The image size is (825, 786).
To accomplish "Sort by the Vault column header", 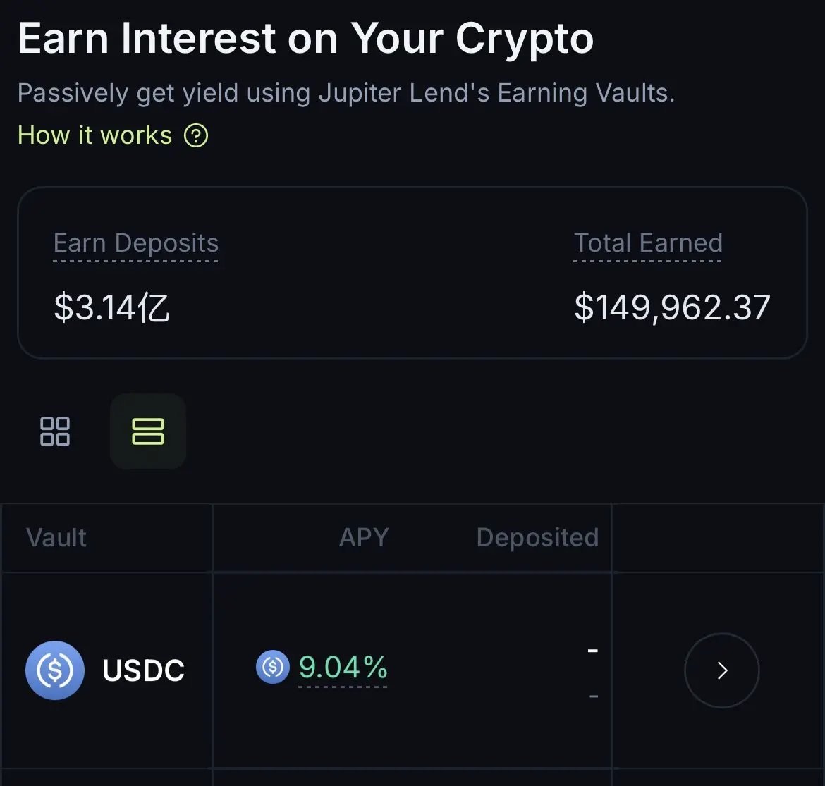I will tap(57, 538).
